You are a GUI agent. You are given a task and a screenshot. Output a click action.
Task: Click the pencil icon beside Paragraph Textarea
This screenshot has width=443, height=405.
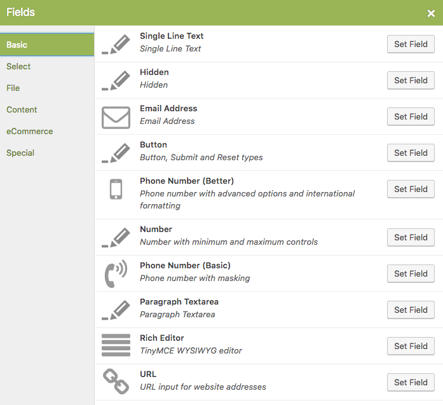click(116, 310)
